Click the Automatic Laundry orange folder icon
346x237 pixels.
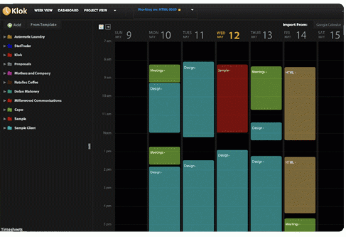[10, 37]
